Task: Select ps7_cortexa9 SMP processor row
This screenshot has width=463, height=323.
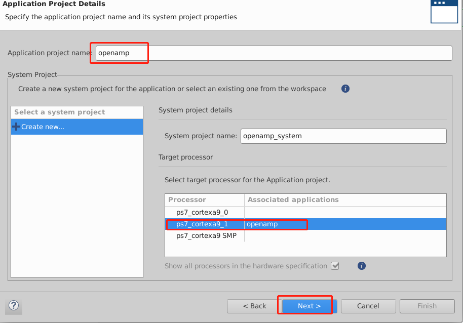Action: pos(206,236)
